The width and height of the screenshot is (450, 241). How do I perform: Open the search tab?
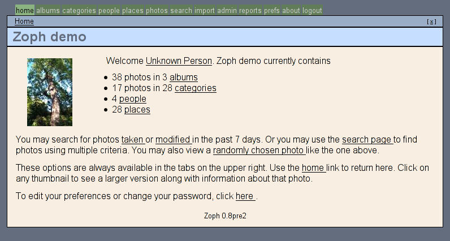point(181,10)
